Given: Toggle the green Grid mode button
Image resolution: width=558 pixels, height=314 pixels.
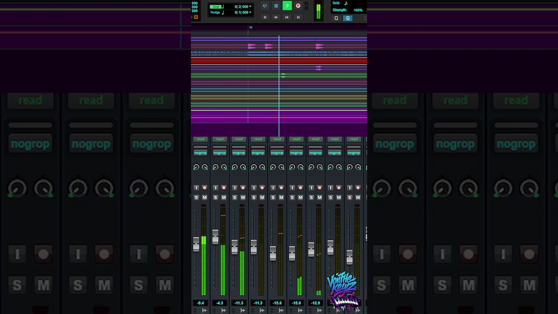Looking at the screenshot, I should pyautogui.click(x=217, y=7).
